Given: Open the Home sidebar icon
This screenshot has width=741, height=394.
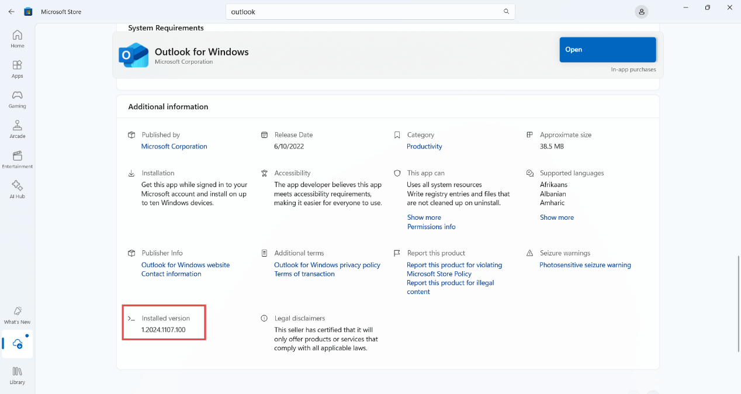Looking at the screenshot, I should click(18, 39).
